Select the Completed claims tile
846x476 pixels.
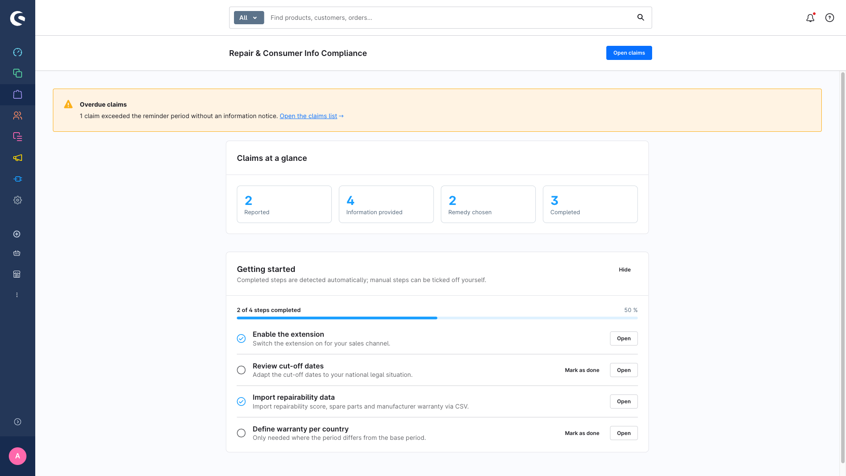click(590, 204)
